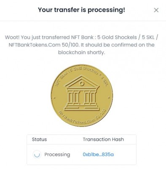Open transaction hash 0xb1be...835a link
The width and height of the screenshot is (166, 169).
[x=98, y=155]
